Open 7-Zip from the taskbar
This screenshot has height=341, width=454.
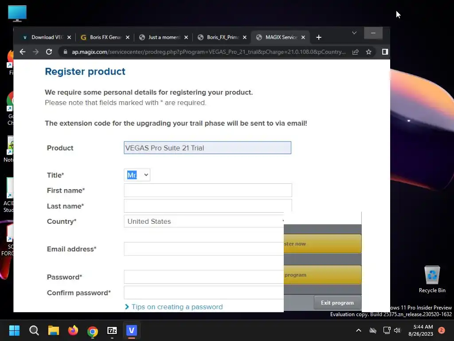[x=112, y=330]
